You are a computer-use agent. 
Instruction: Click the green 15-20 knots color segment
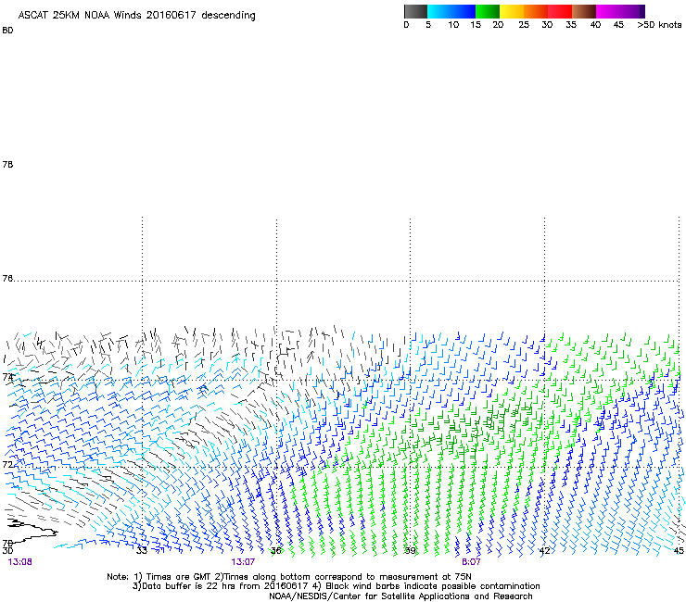pyautogui.click(x=488, y=11)
